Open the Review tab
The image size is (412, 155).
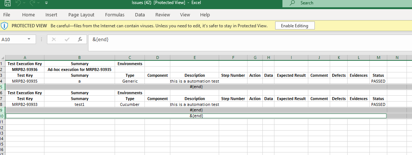pyautogui.click(x=163, y=15)
